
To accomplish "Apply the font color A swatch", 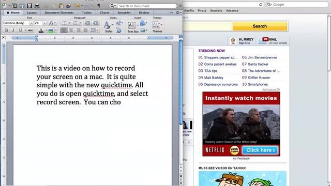I will (x=41, y=30).
